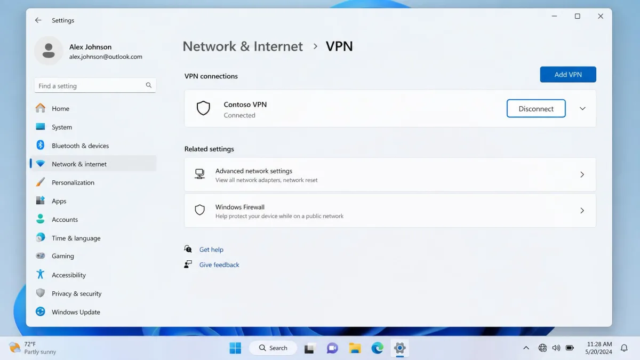Click the battery tray icon
This screenshot has width=640, height=360.
[x=570, y=348]
